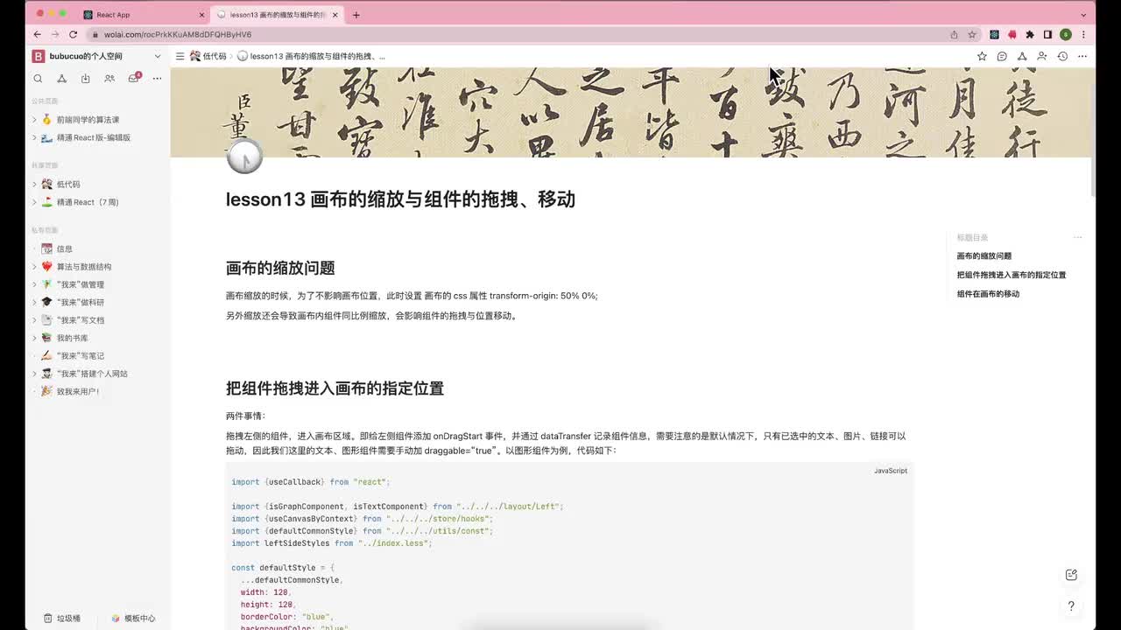Open the table of contents ellipsis menu
The width and height of the screenshot is (1121, 630).
pyautogui.click(x=1078, y=237)
